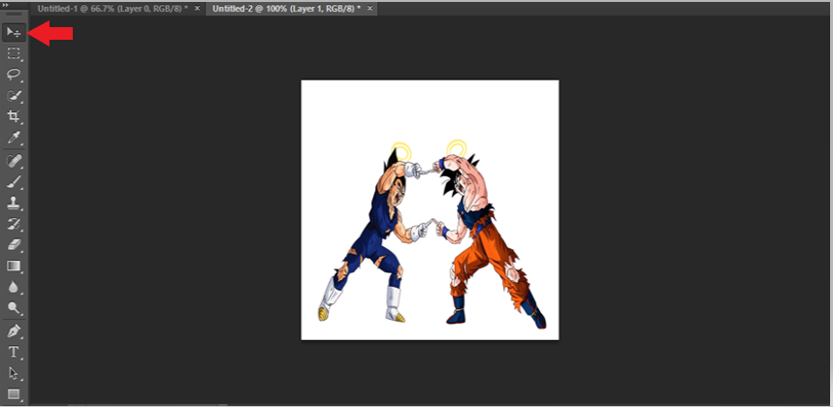The width and height of the screenshot is (833, 407).
Task: Close the Untitled-1 document tab
Action: click(x=197, y=9)
